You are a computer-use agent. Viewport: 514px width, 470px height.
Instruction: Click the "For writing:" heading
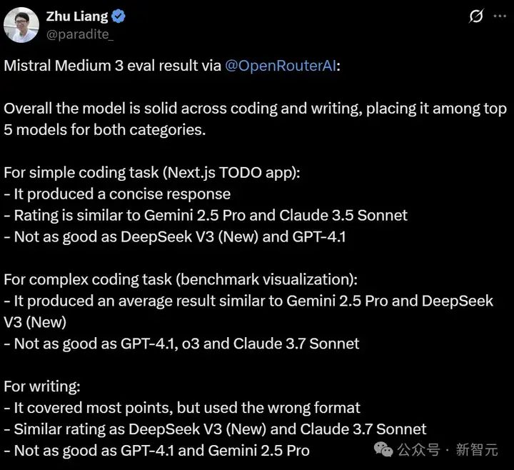42,386
